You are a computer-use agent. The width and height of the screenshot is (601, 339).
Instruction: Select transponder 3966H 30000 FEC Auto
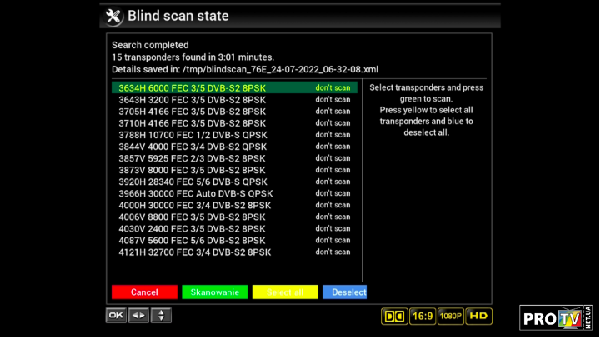[x=195, y=193]
